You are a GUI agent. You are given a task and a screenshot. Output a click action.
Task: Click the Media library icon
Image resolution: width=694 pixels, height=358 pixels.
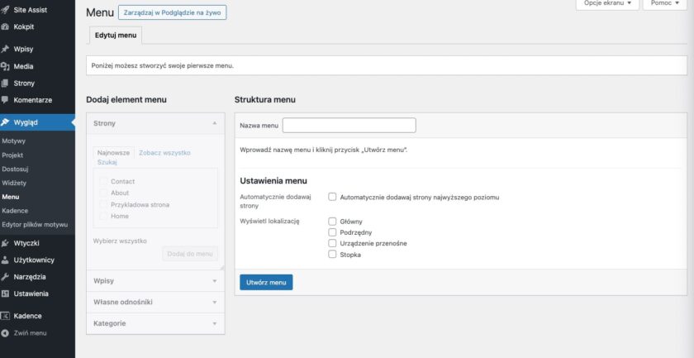[5, 66]
